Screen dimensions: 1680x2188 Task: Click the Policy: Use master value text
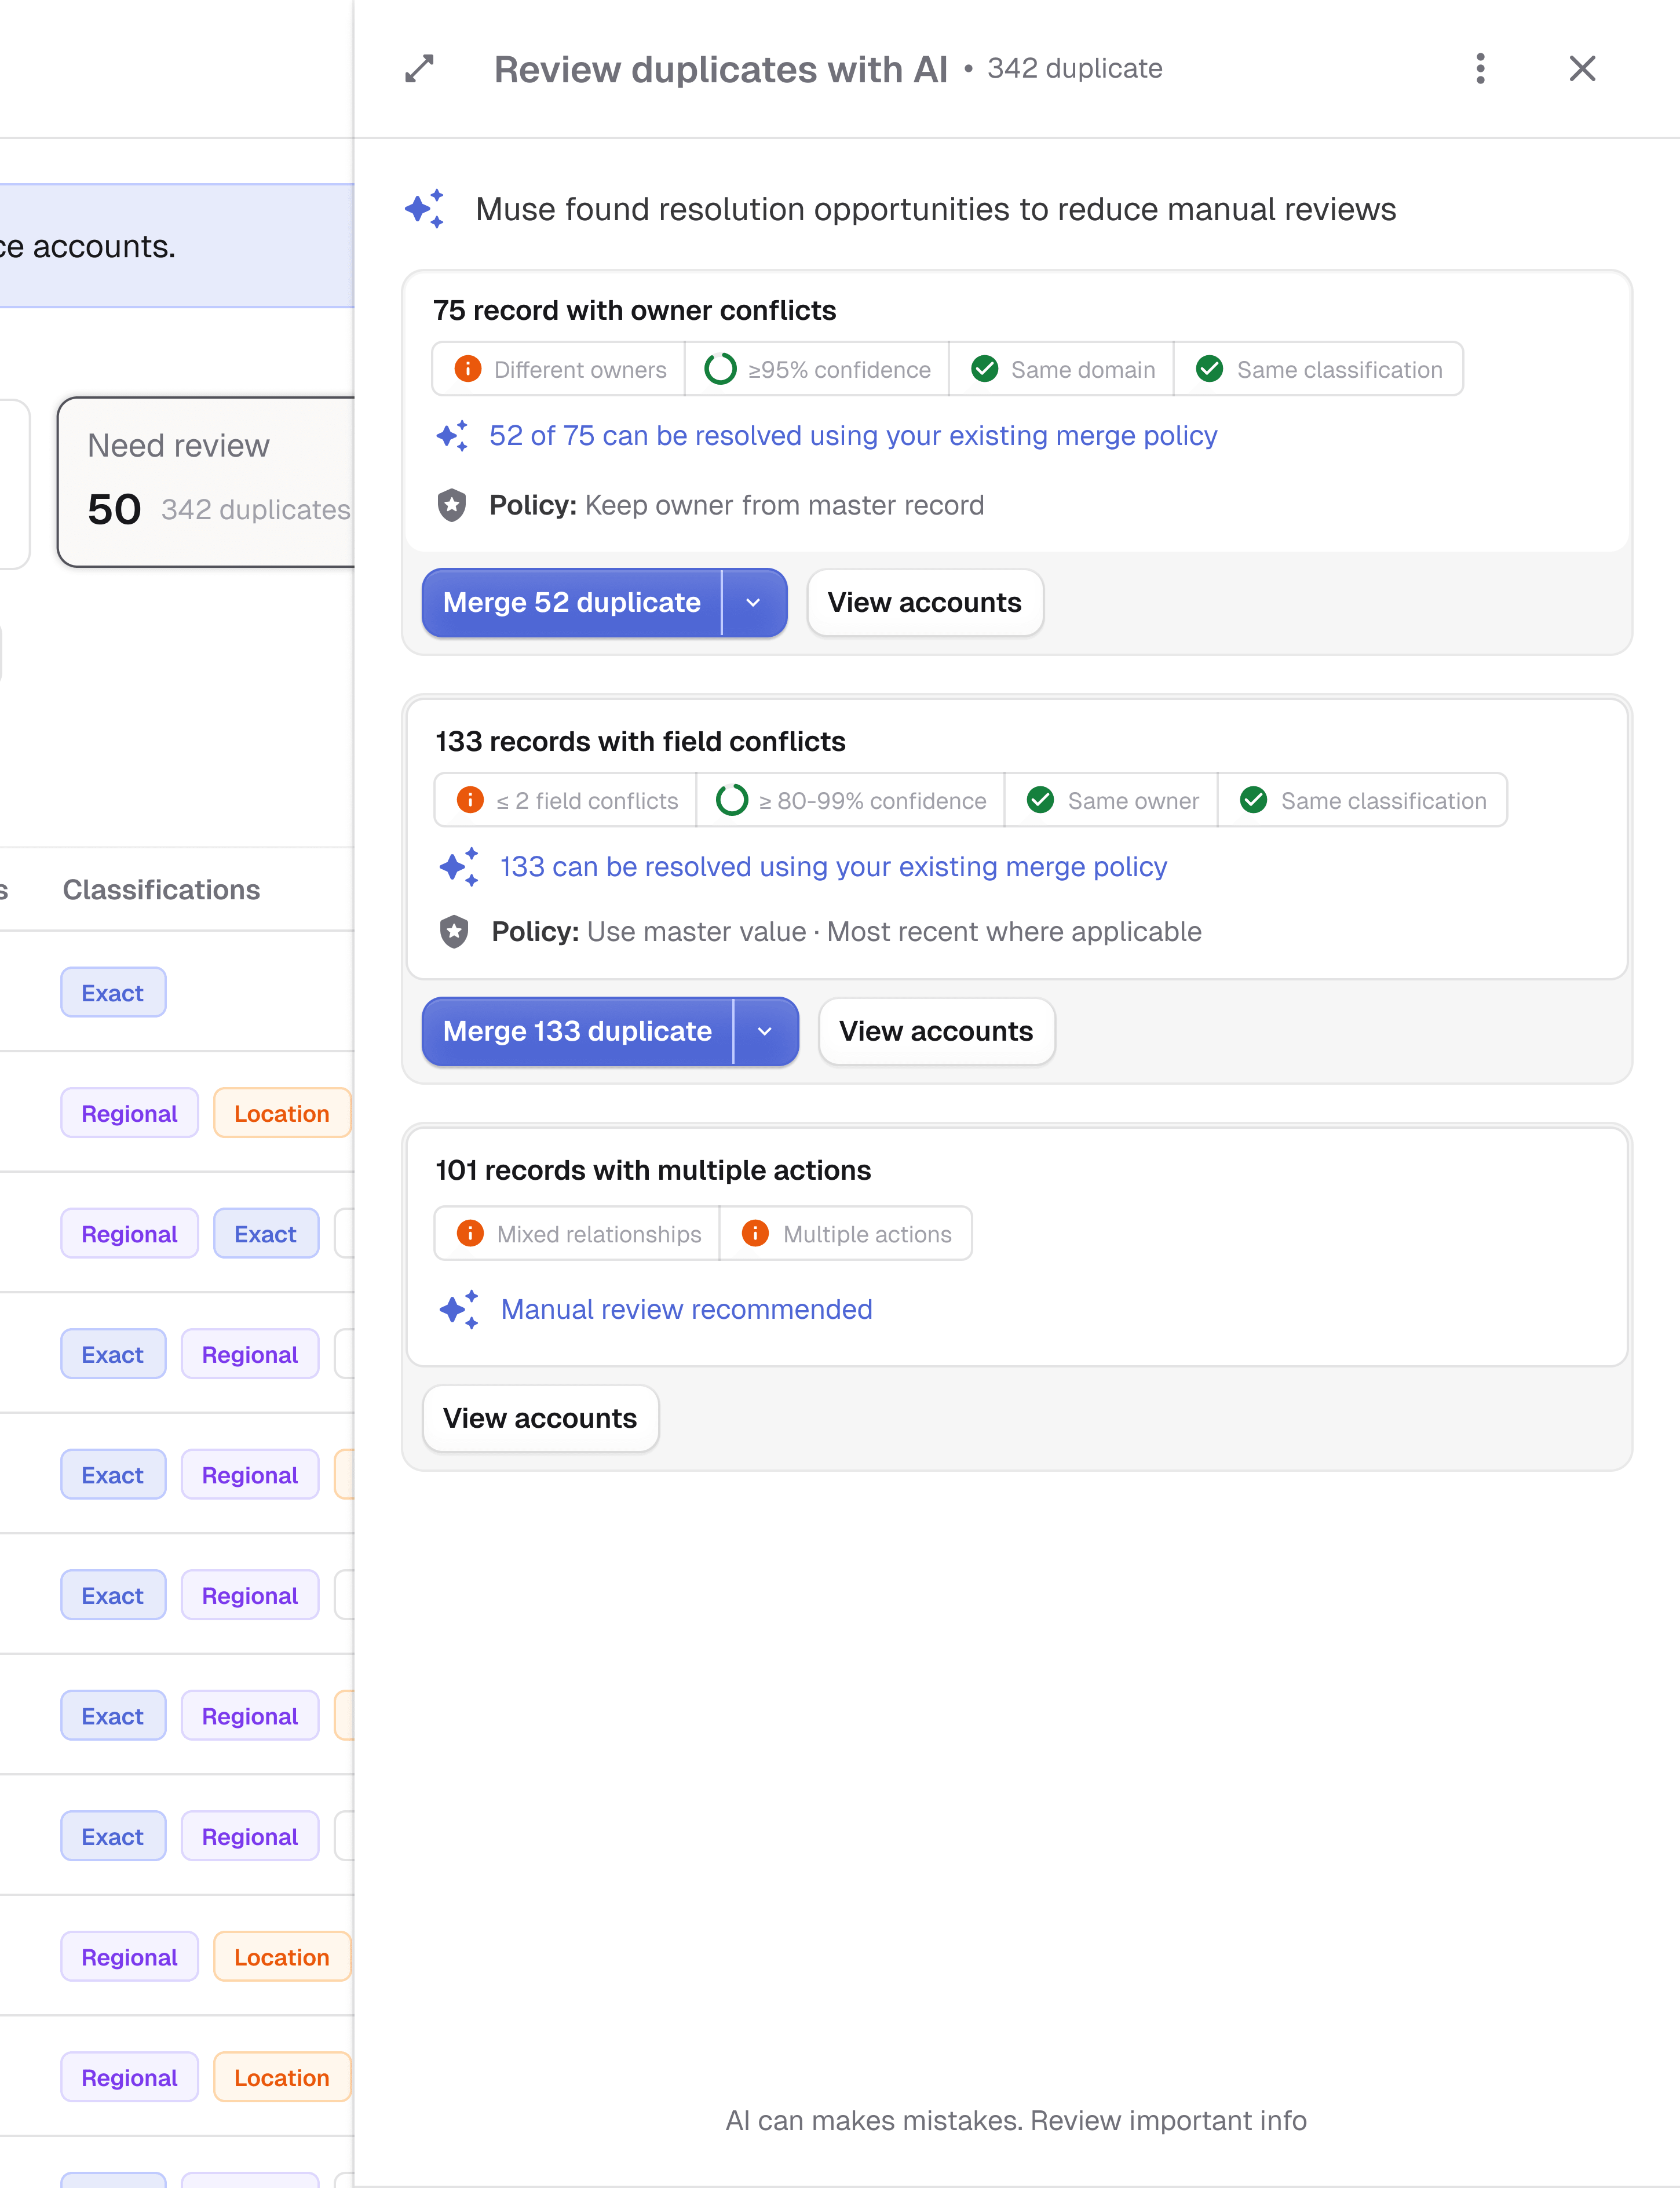846,931
